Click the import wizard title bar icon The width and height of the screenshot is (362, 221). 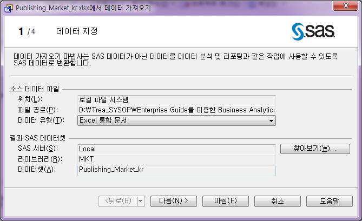click(8, 8)
